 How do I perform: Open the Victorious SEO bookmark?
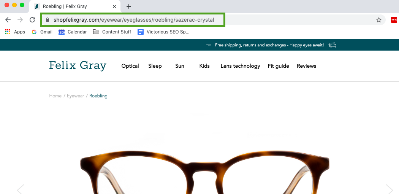tap(163, 32)
